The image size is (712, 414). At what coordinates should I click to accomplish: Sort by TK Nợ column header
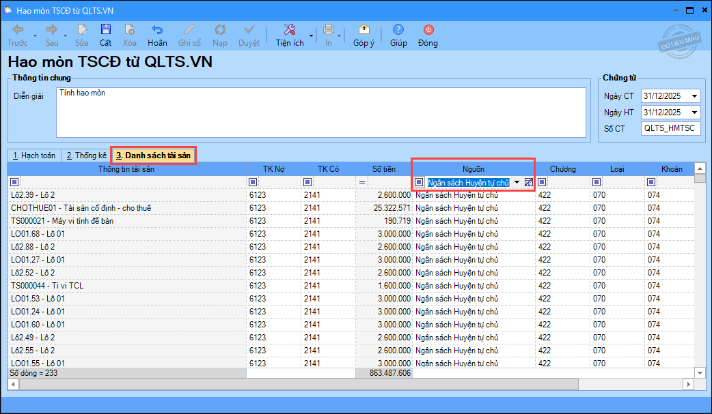click(273, 169)
